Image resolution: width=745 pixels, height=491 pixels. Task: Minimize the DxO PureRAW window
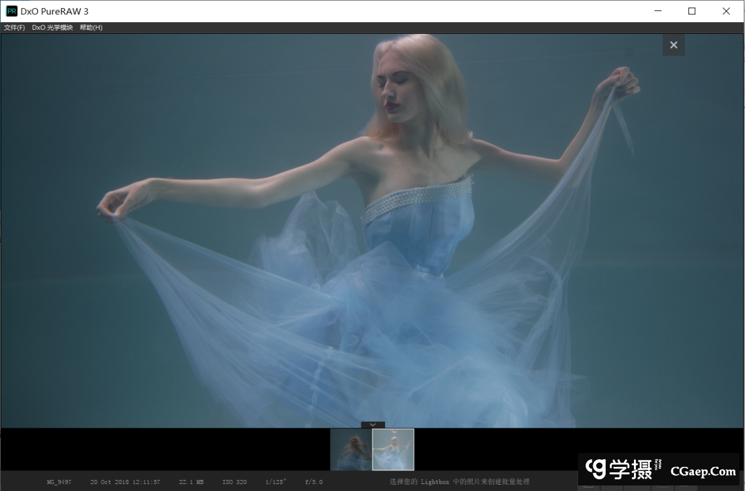[x=657, y=11]
